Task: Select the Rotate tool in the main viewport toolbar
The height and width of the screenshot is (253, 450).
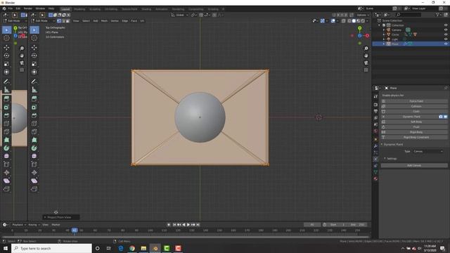Action: [x=34, y=56]
